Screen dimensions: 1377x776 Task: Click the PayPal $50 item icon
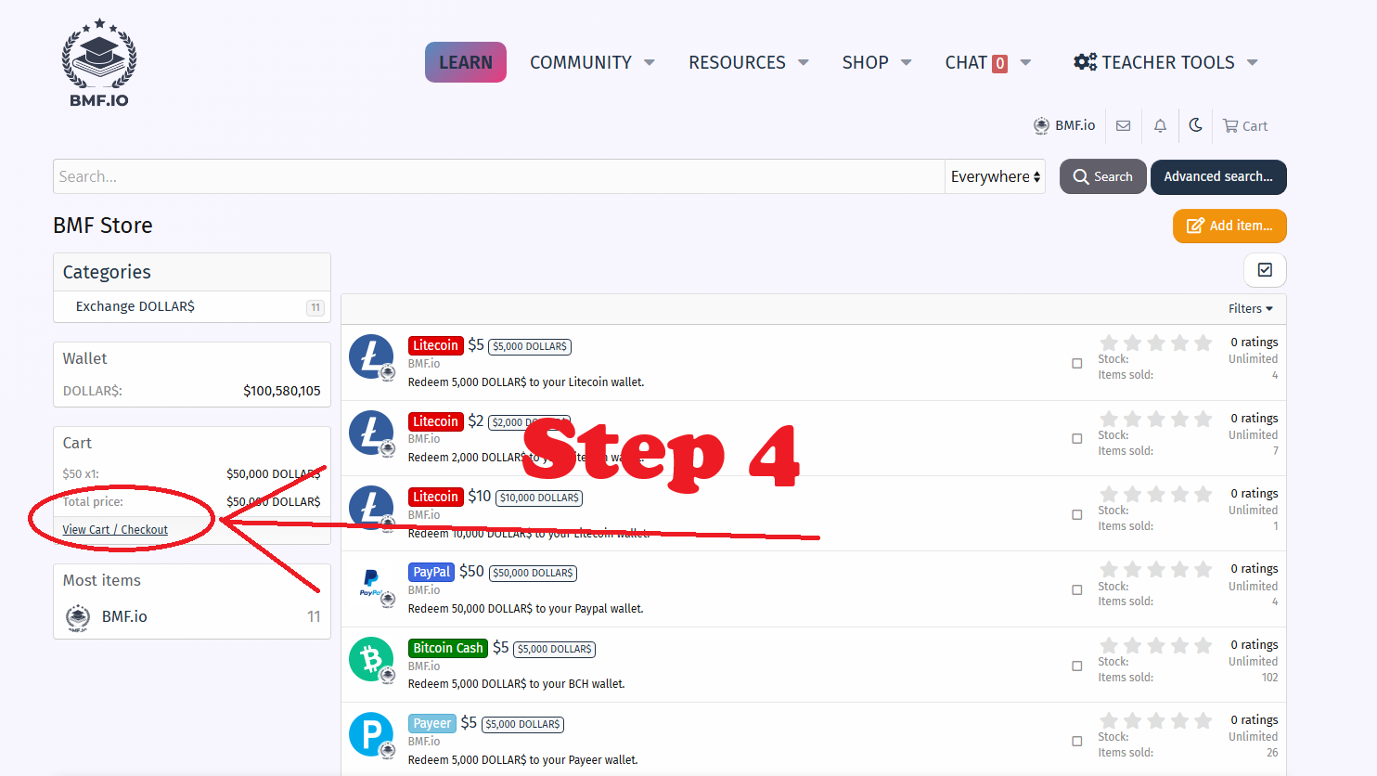371,585
